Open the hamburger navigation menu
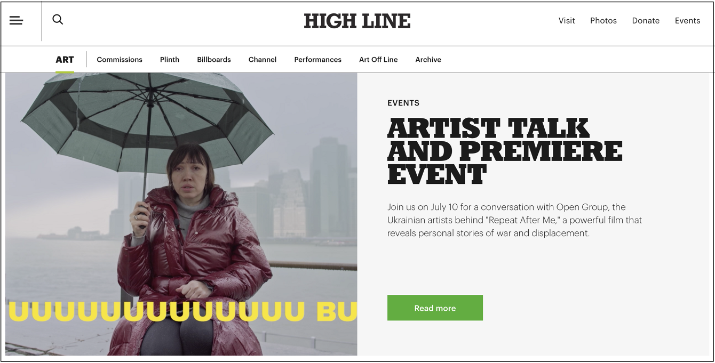Viewport: 715px width, 363px height. coord(16,21)
